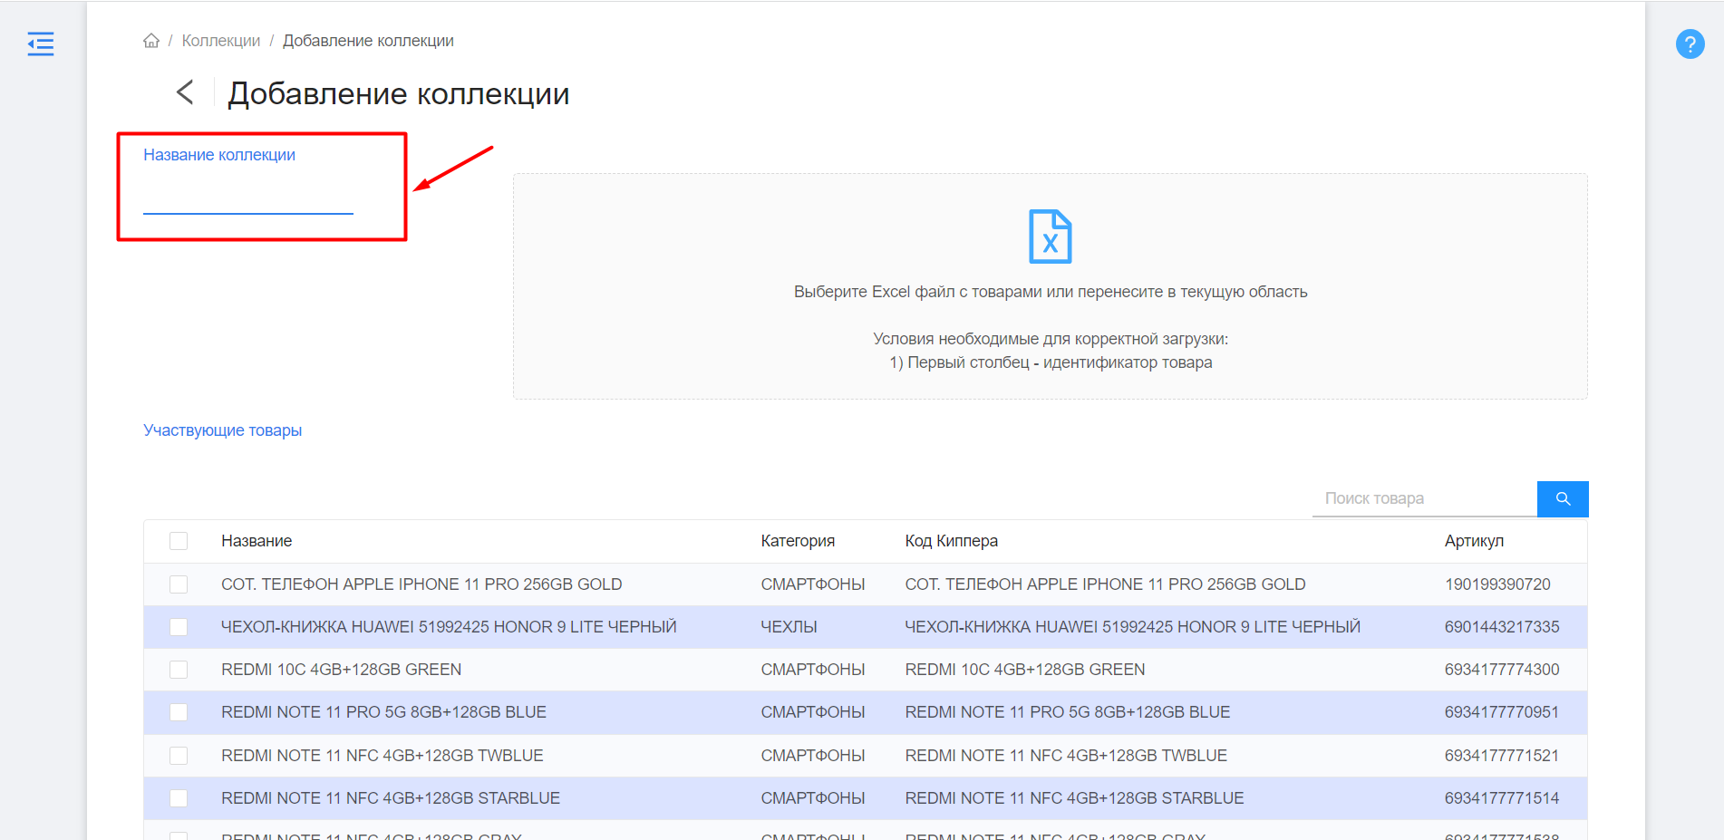1724x840 pixels.
Task: Focus the Поиск товара search field
Action: click(x=1425, y=498)
